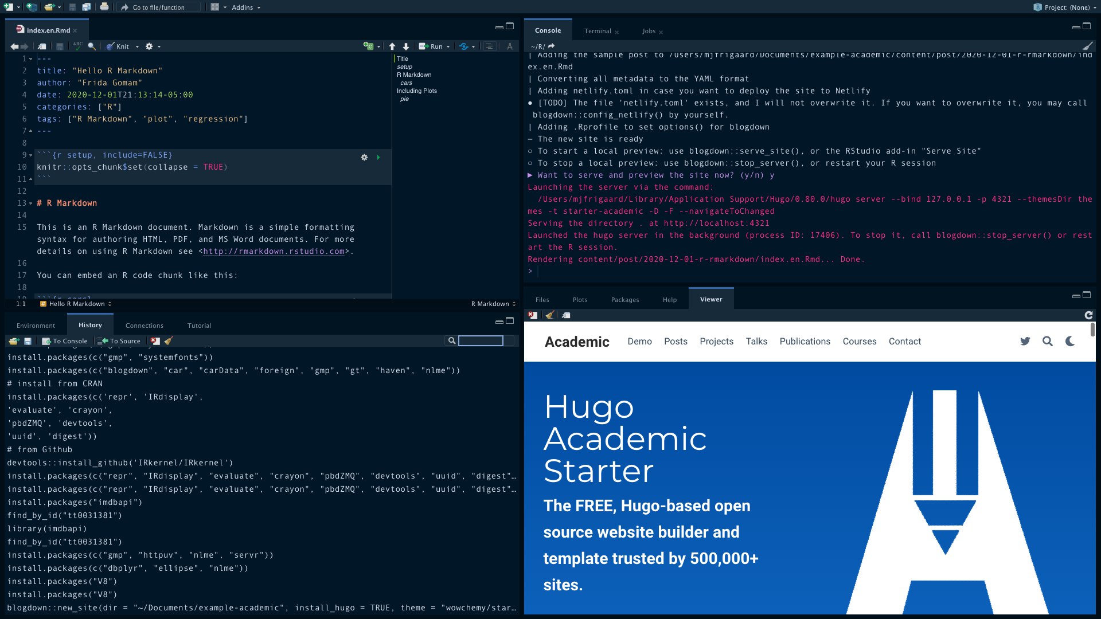The height and width of the screenshot is (619, 1101).
Task: Expand the Run options dropdown
Action: tap(448, 46)
